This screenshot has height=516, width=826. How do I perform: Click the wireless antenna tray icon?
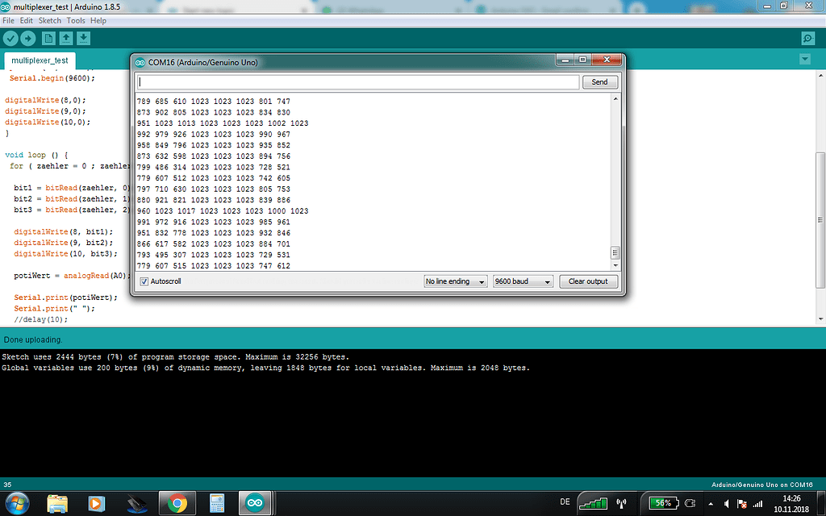(622, 503)
